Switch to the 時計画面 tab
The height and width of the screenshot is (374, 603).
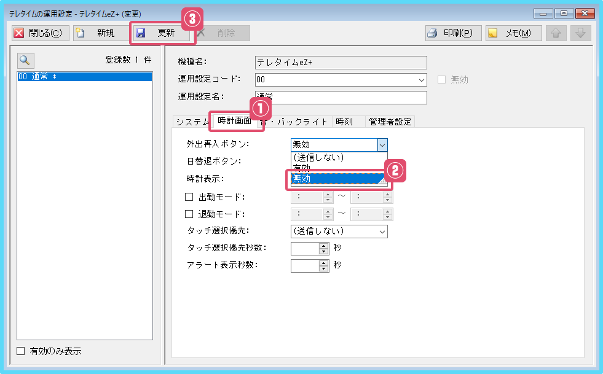234,122
